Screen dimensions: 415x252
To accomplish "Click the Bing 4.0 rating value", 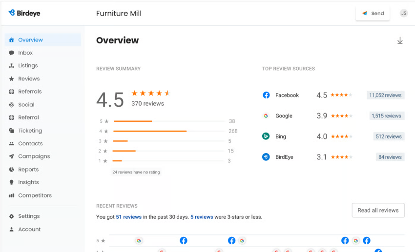I will [x=322, y=136].
